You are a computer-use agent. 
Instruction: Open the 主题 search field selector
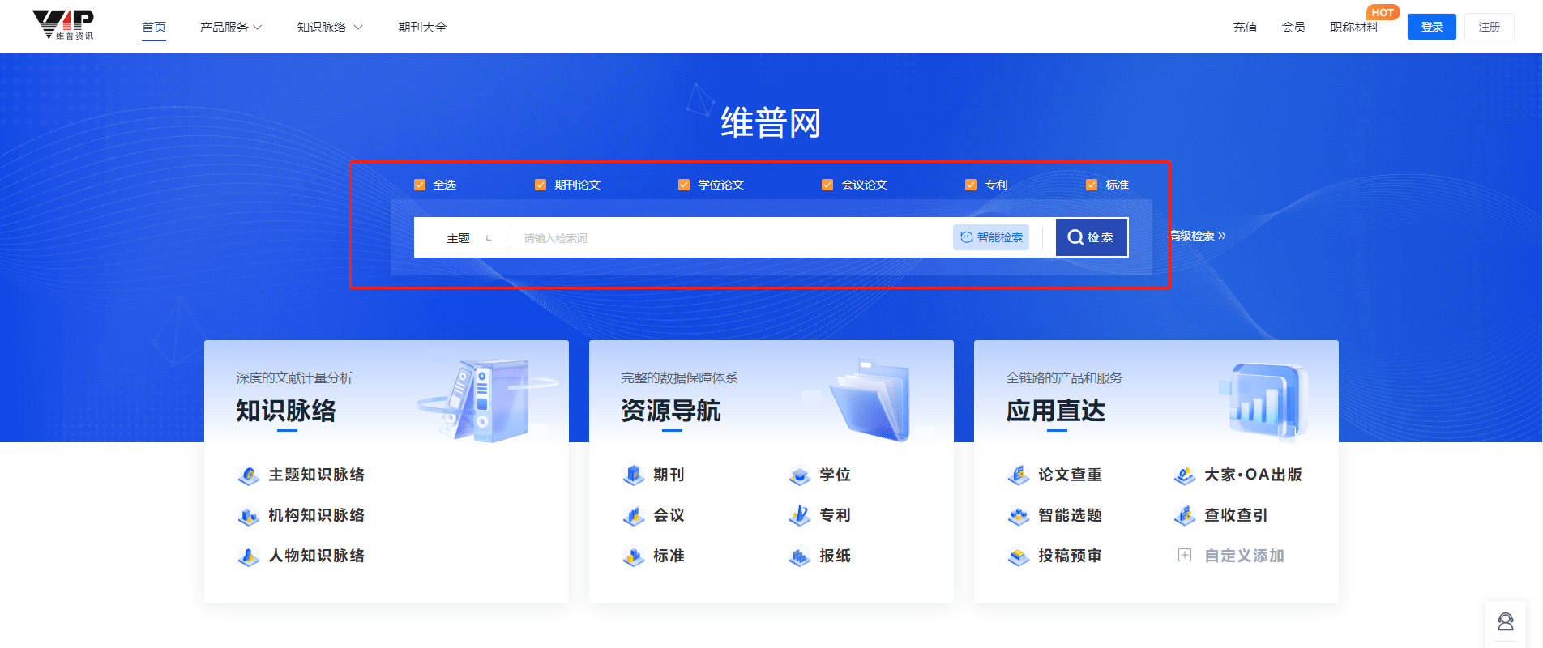[468, 238]
